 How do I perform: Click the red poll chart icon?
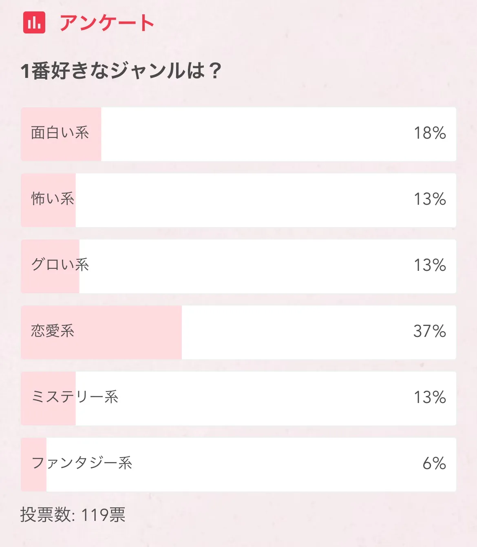click(34, 22)
